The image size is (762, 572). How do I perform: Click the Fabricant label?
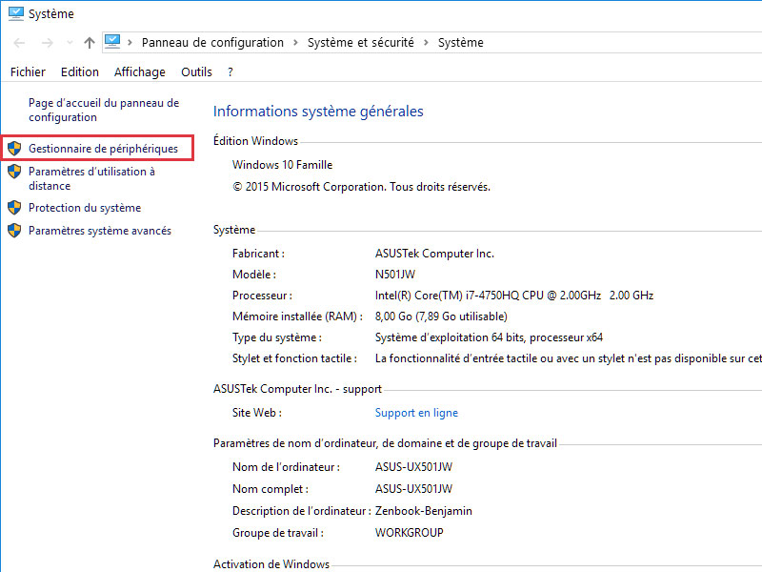point(258,254)
